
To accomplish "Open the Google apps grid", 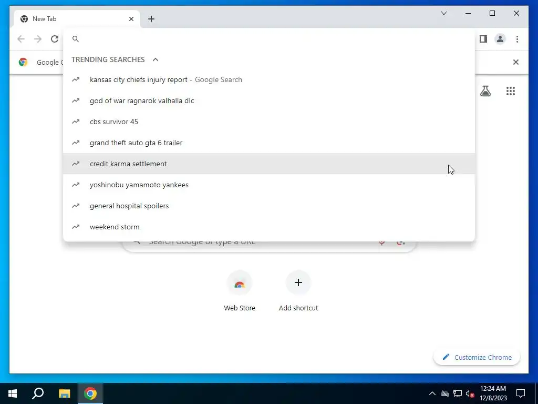I will click(511, 91).
